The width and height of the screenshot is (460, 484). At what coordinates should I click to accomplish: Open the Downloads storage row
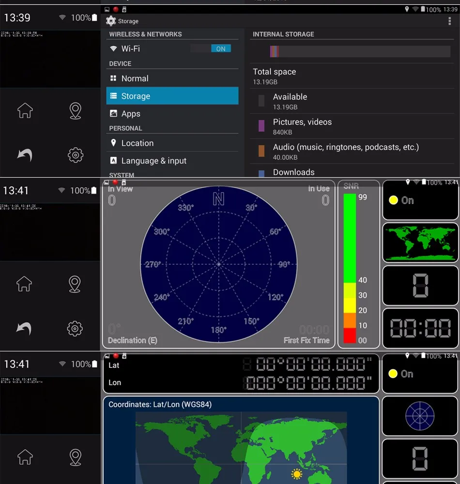(x=352, y=171)
